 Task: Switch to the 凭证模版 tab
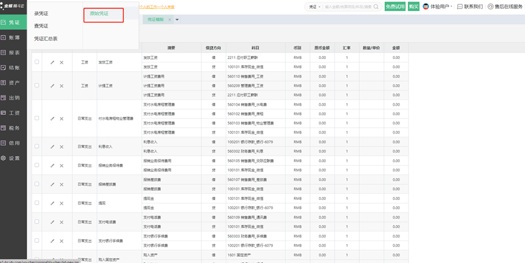156,19
